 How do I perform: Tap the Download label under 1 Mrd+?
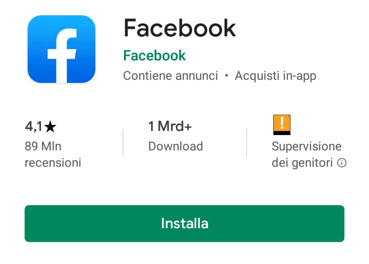[x=175, y=146]
